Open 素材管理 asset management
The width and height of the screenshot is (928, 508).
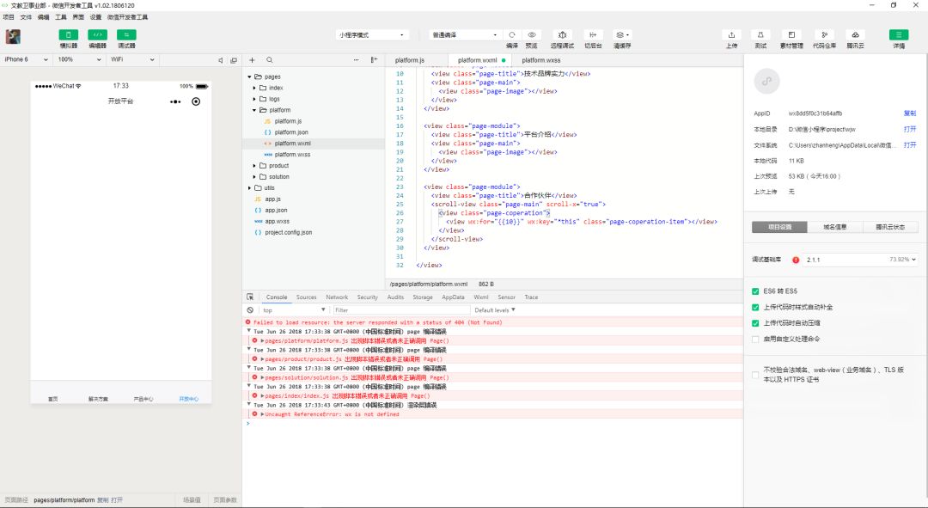coord(791,35)
